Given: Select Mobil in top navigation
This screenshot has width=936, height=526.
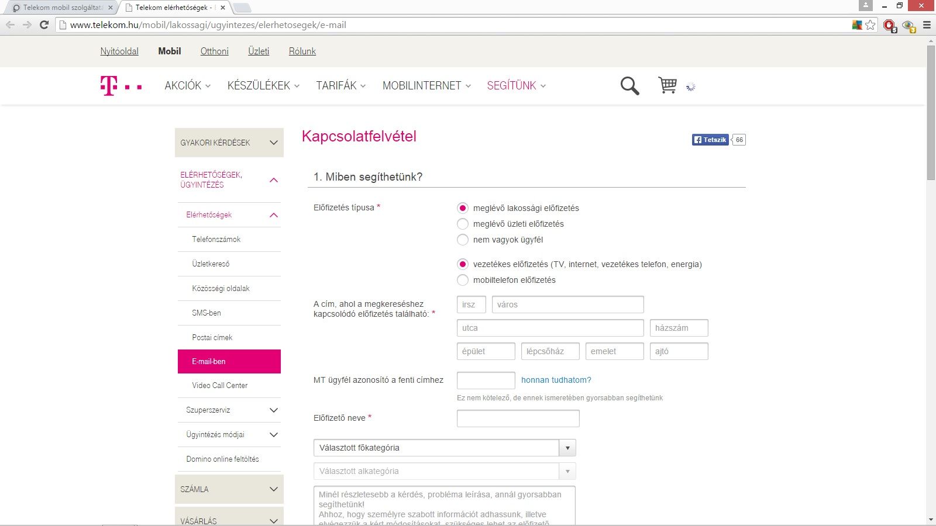Looking at the screenshot, I should (x=170, y=51).
